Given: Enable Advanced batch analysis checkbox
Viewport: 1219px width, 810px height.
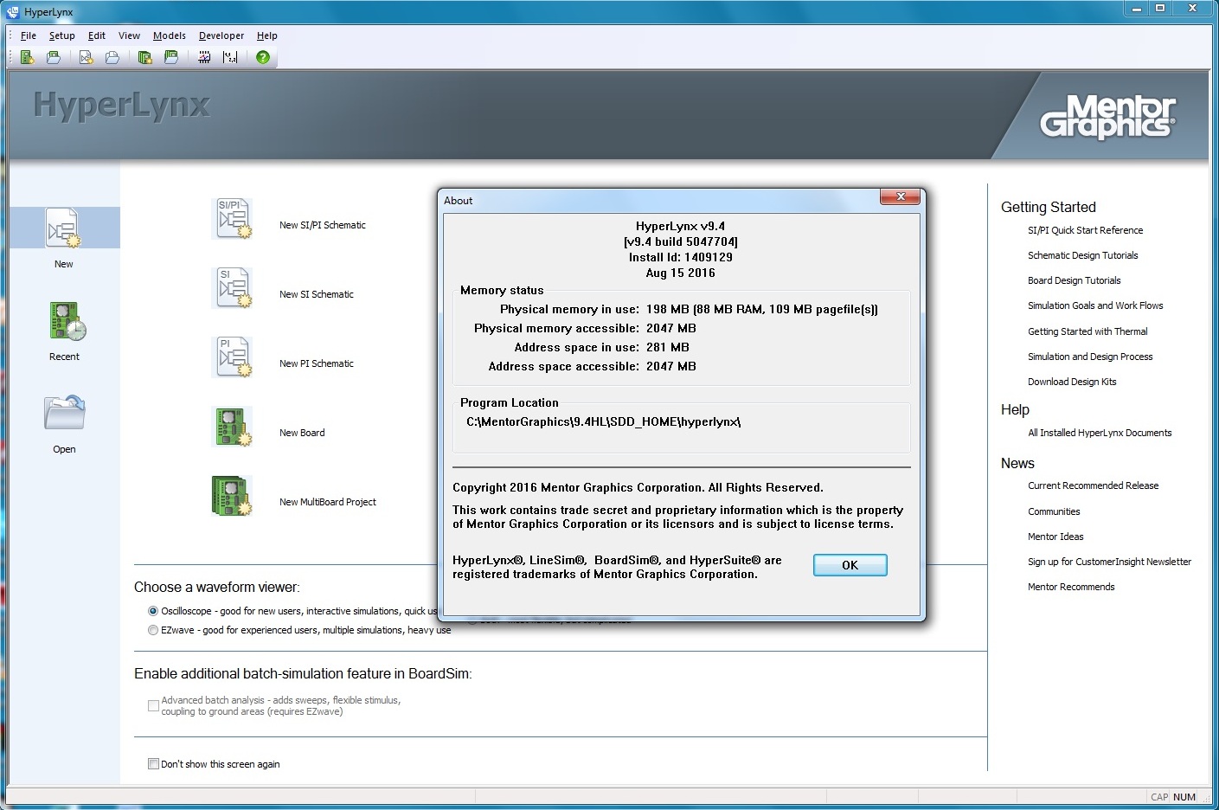Looking at the screenshot, I should point(153,706).
